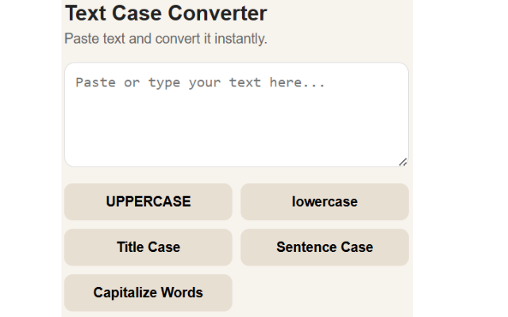
Task: Select the Sentence Case button
Action: 325,247
